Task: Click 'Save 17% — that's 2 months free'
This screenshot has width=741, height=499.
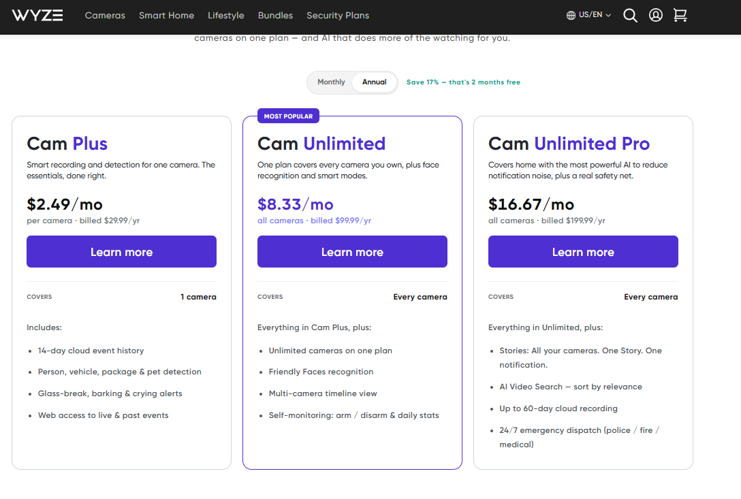Action: pyautogui.click(x=463, y=82)
